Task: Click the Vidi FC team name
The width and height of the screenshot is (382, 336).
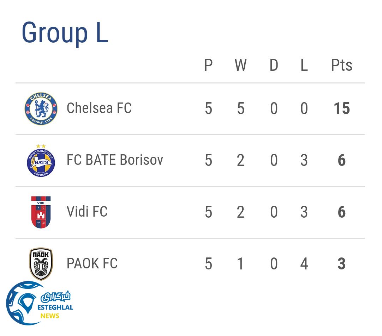Action: (x=87, y=212)
